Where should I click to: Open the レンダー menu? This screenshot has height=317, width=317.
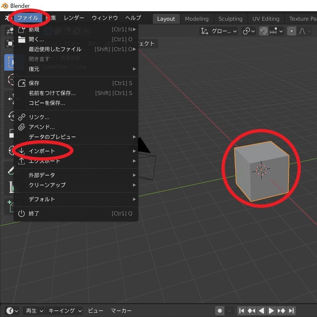pos(74,18)
